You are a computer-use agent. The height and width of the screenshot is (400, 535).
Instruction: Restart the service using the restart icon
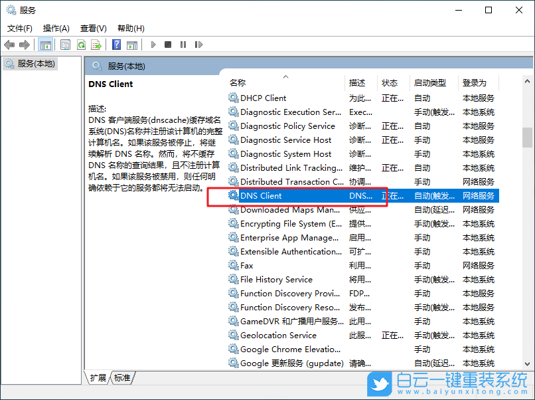click(x=198, y=45)
